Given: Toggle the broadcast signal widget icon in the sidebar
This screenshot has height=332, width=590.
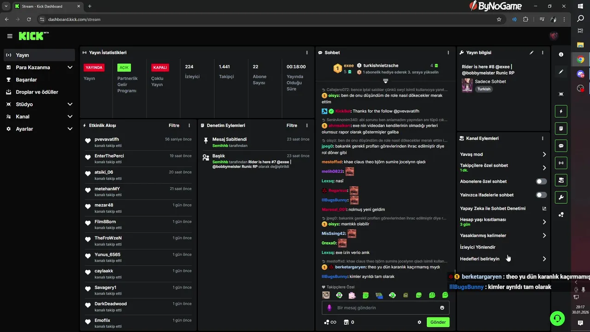Looking at the screenshot, I should pos(561,163).
